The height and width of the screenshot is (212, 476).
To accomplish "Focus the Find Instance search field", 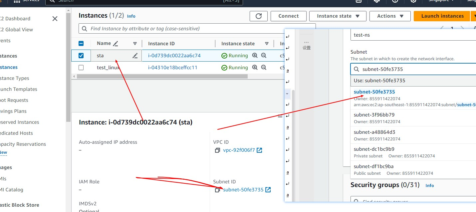I will click(x=197, y=29).
